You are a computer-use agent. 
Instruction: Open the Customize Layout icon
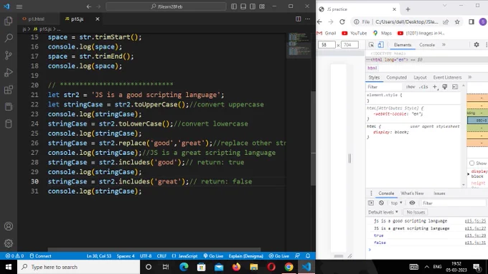coord(262,6)
